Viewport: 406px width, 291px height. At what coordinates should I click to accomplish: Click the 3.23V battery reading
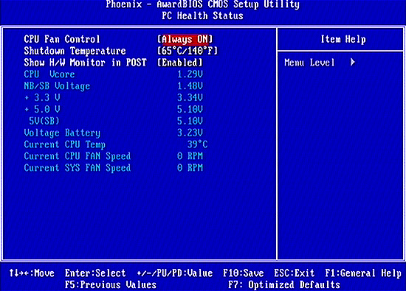pos(190,133)
